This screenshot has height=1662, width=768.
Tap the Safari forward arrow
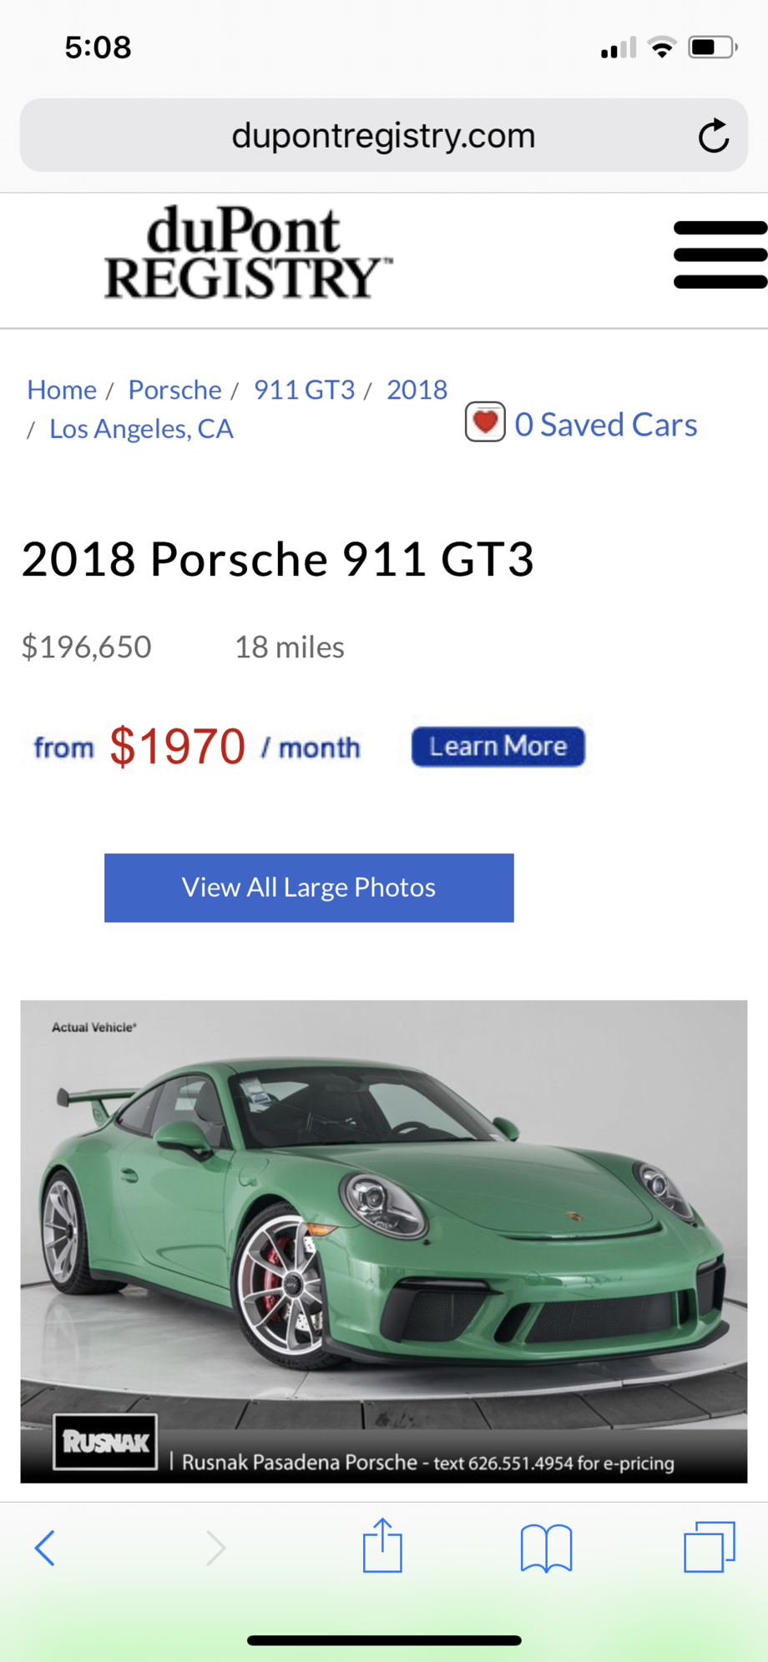coord(215,1549)
